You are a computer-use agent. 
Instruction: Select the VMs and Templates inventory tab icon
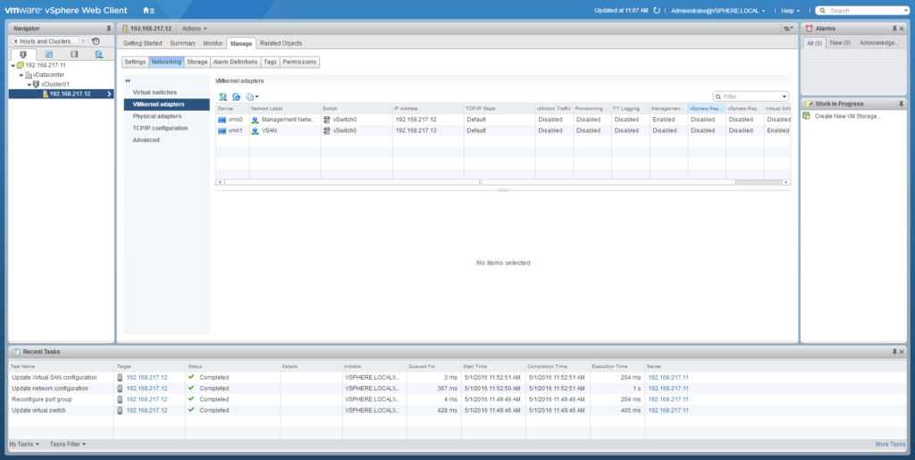(x=48, y=54)
